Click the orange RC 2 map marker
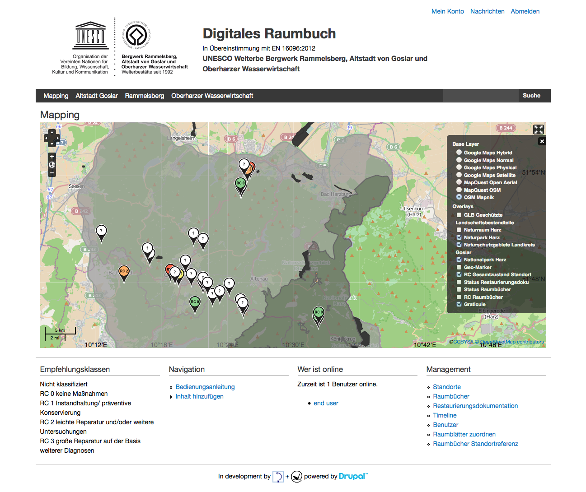 tap(124, 272)
